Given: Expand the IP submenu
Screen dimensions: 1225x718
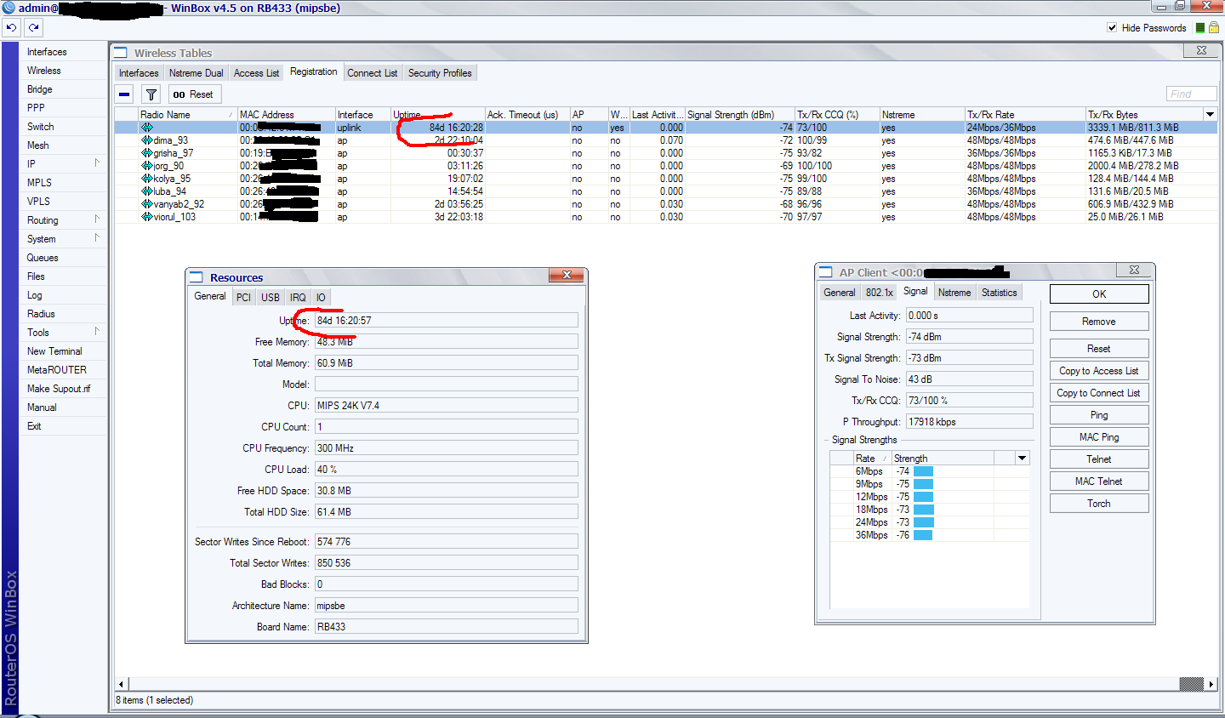Looking at the screenshot, I should tap(96, 163).
